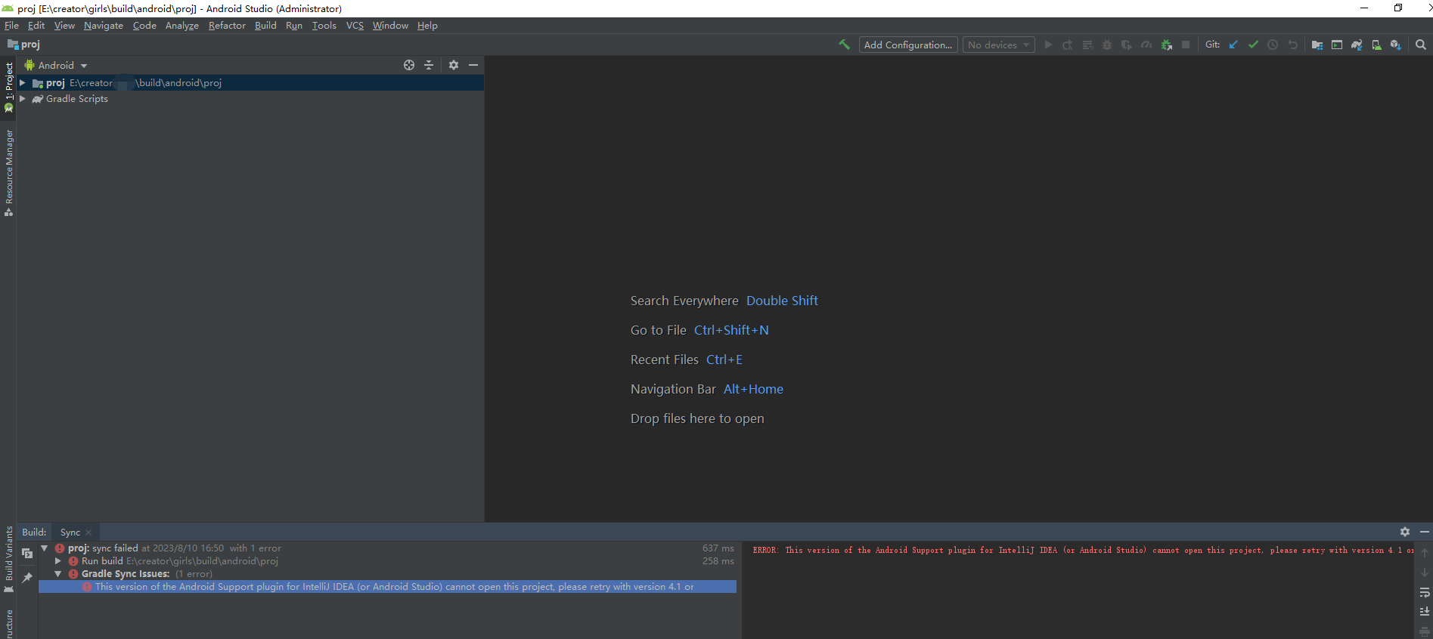Open the VCS menu
This screenshot has width=1433, height=639.
click(355, 26)
